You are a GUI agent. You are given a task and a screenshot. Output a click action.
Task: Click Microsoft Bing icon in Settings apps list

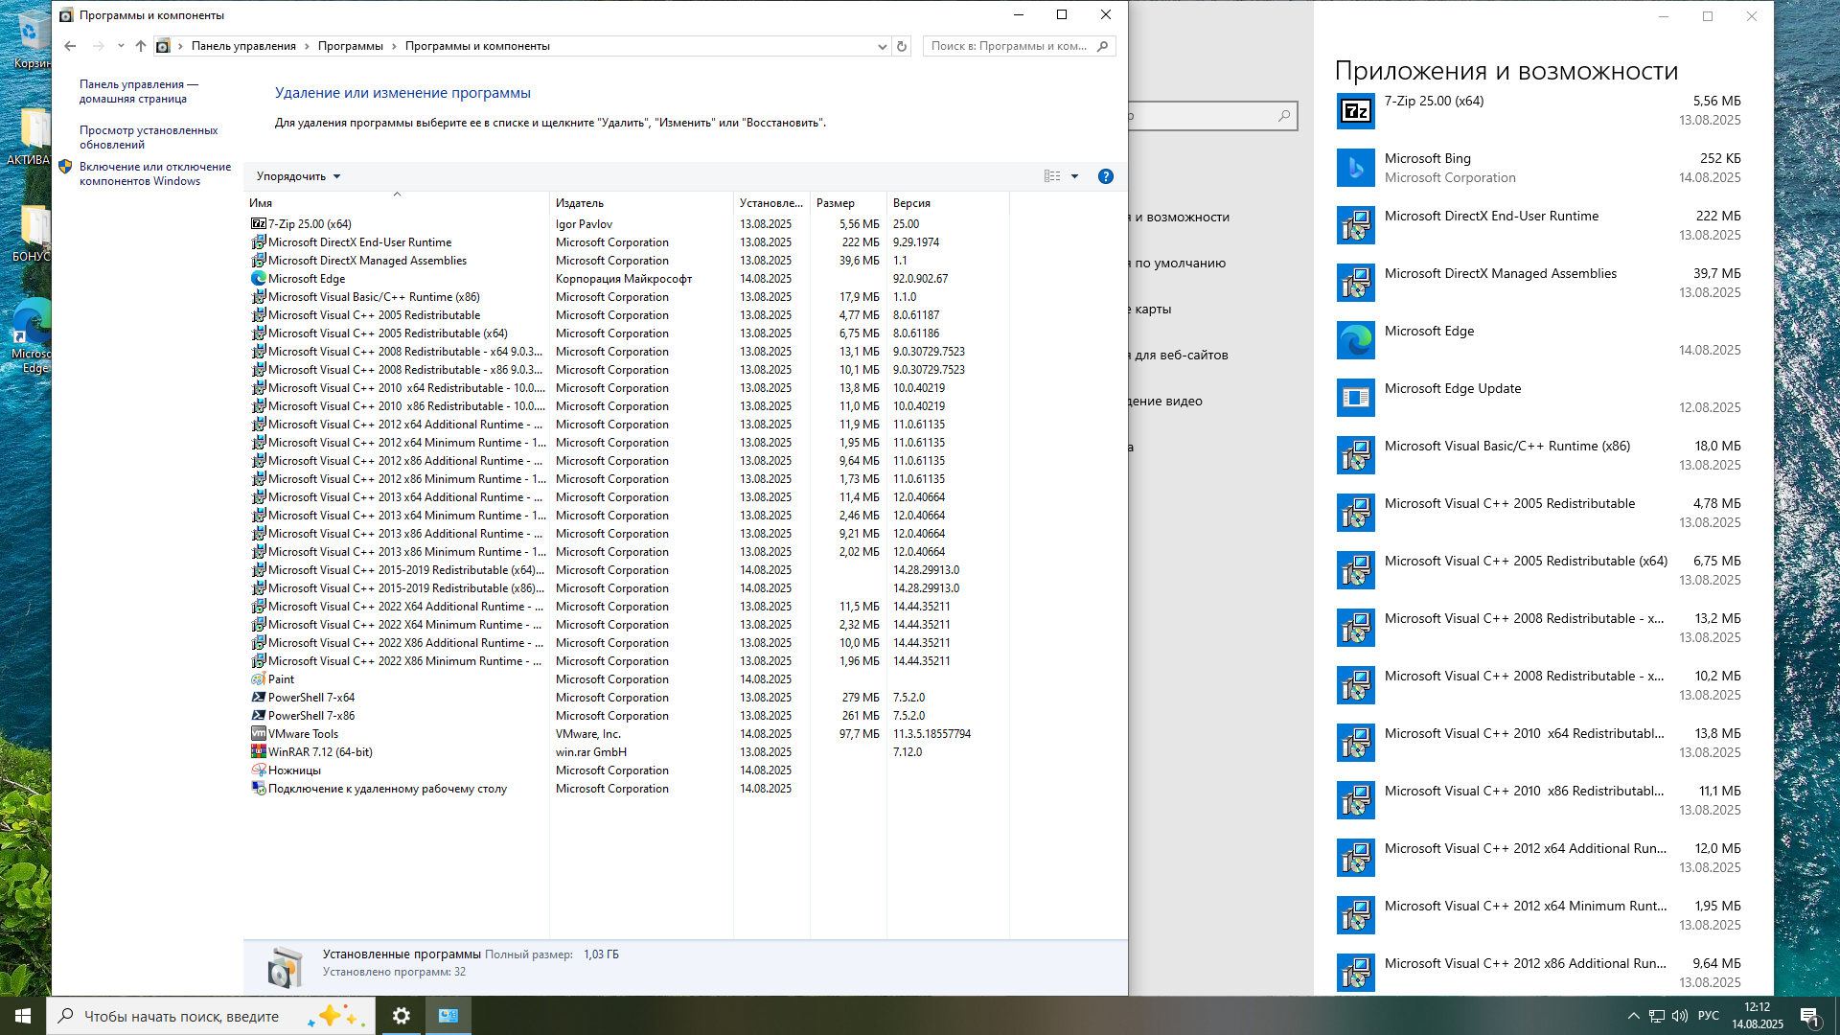pos(1356,168)
